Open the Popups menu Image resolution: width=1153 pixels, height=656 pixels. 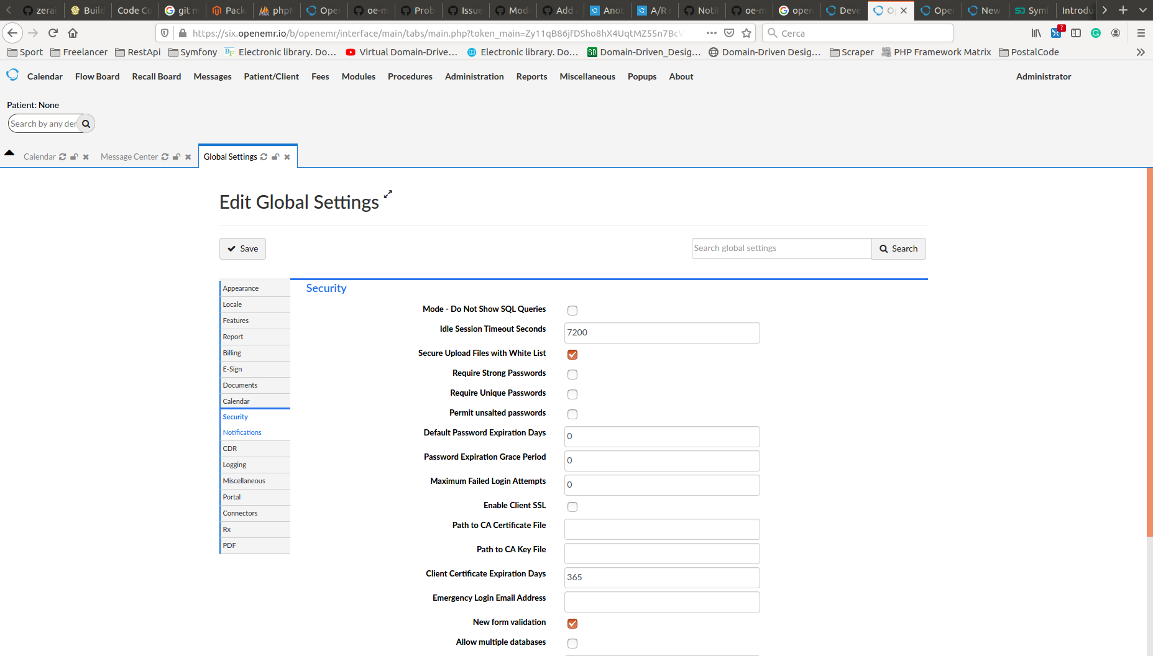(x=642, y=76)
